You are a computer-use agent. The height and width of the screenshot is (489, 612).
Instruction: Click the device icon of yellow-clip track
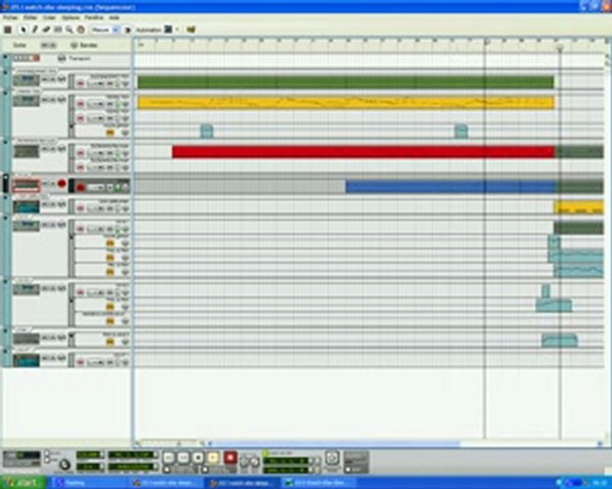(27, 101)
